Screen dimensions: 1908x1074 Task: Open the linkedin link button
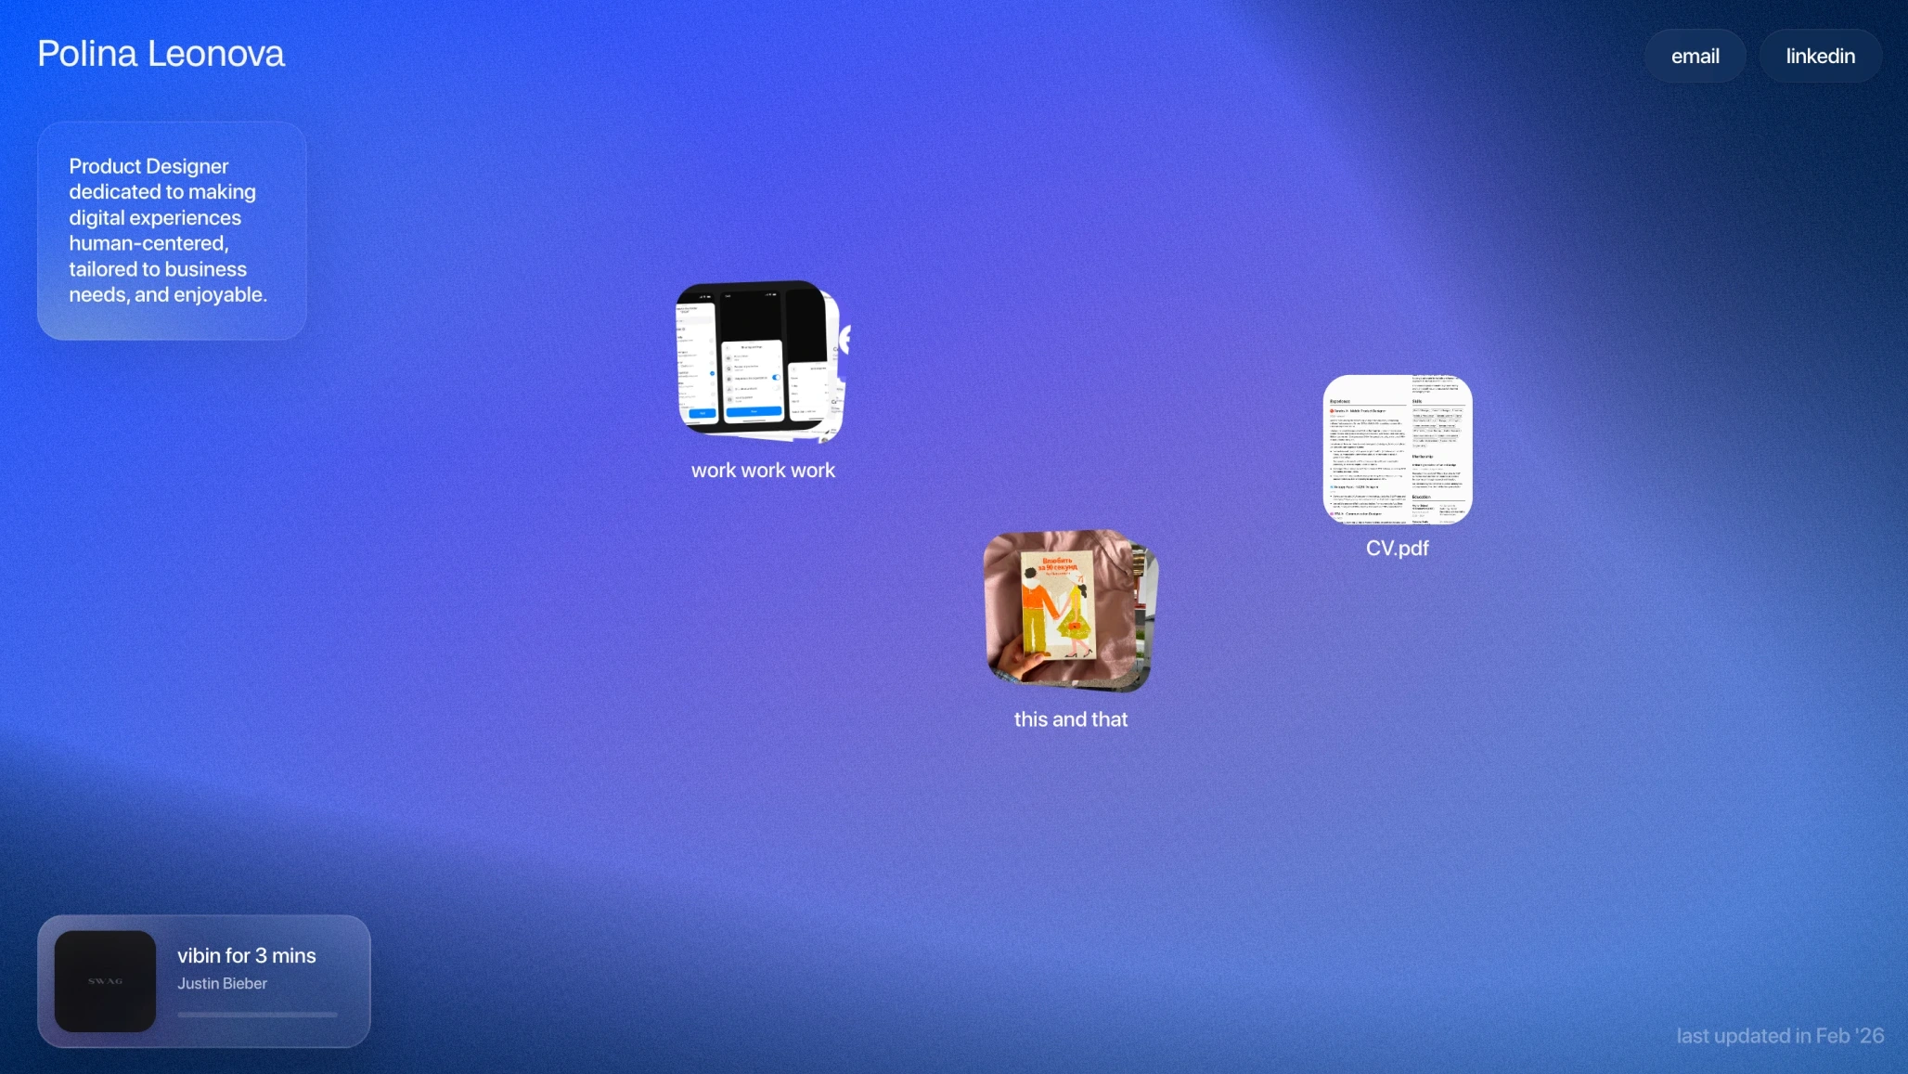pos(1820,57)
